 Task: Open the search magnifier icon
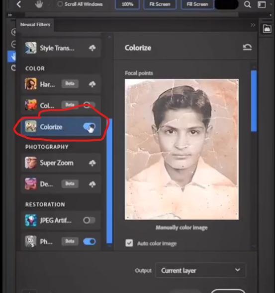click(248, 4)
